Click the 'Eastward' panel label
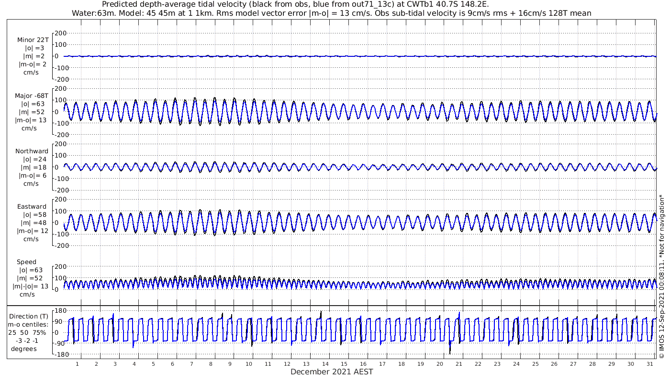Screen dimensions: 670x382 click(x=32, y=207)
